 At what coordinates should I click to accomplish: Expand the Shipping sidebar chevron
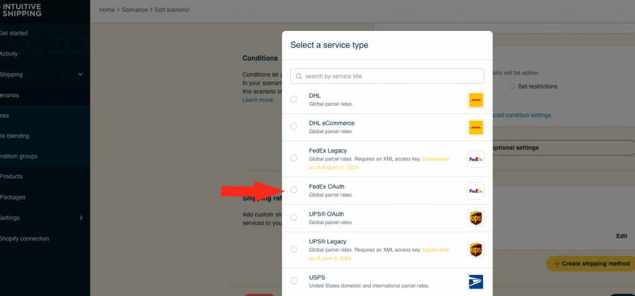[x=80, y=74]
